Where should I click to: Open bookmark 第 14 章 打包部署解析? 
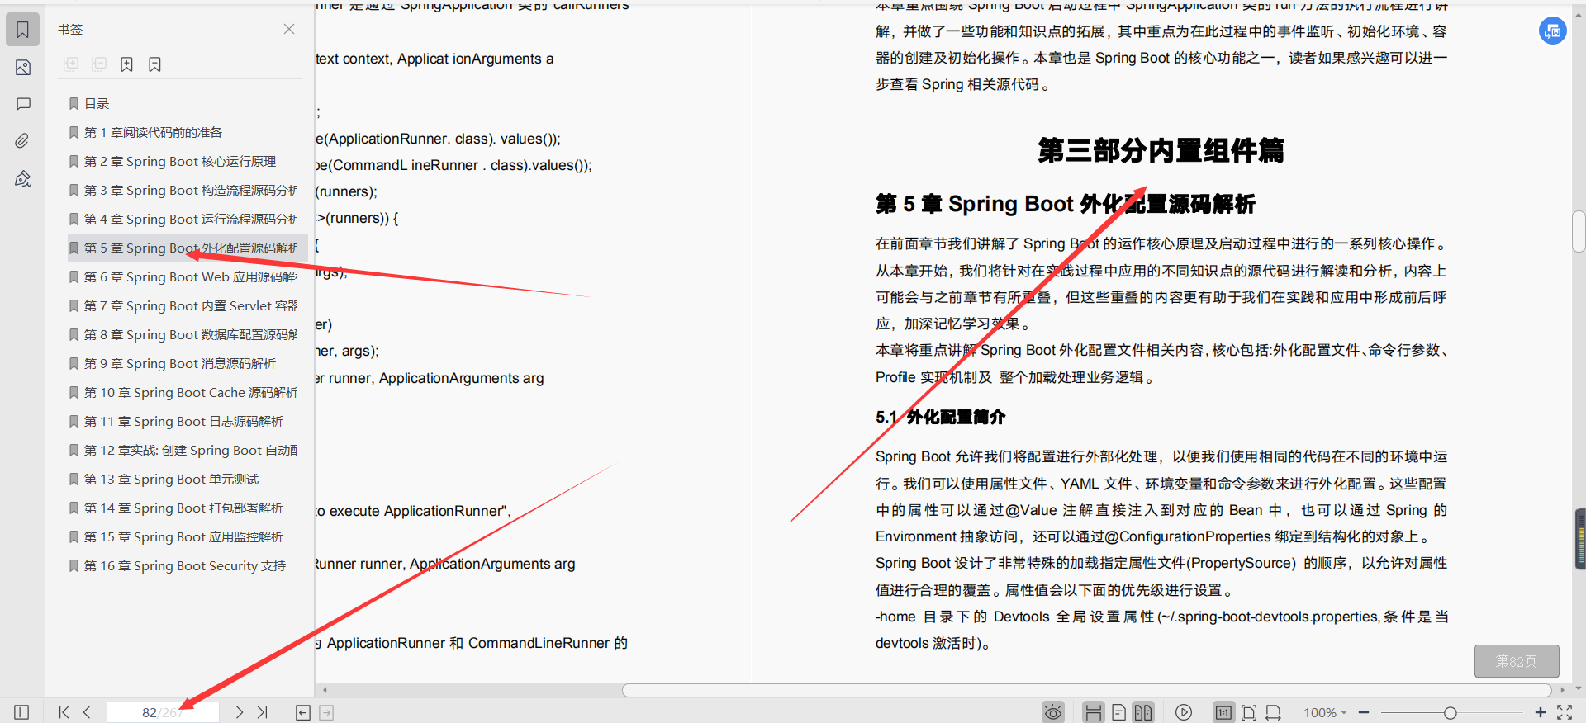[176, 508]
